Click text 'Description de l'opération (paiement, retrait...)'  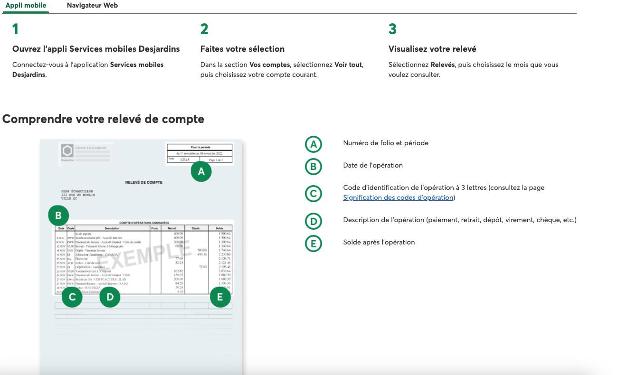(460, 220)
